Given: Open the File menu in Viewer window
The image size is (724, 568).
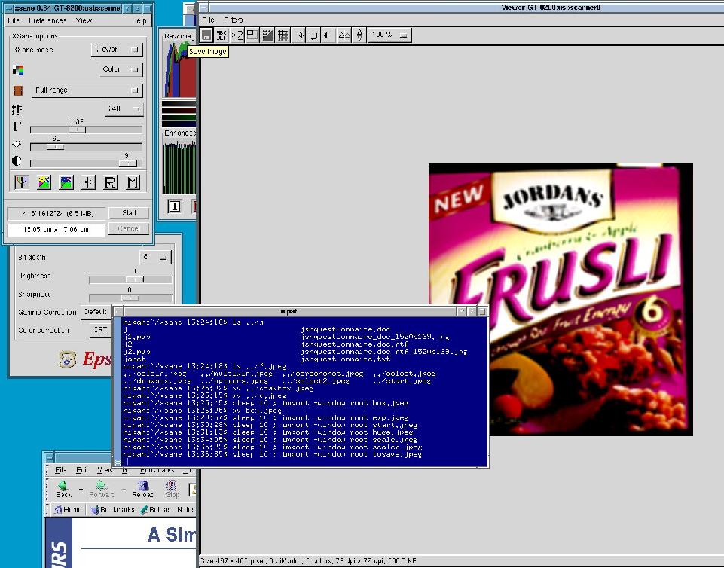Looking at the screenshot, I should [x=209, y=20].
